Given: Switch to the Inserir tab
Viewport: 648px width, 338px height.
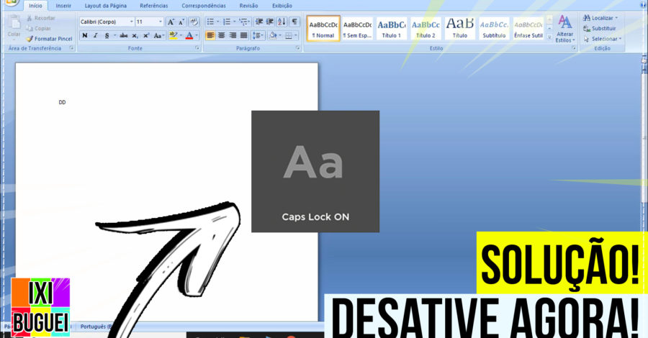Looking at the screenshot, I should (63, 6).
